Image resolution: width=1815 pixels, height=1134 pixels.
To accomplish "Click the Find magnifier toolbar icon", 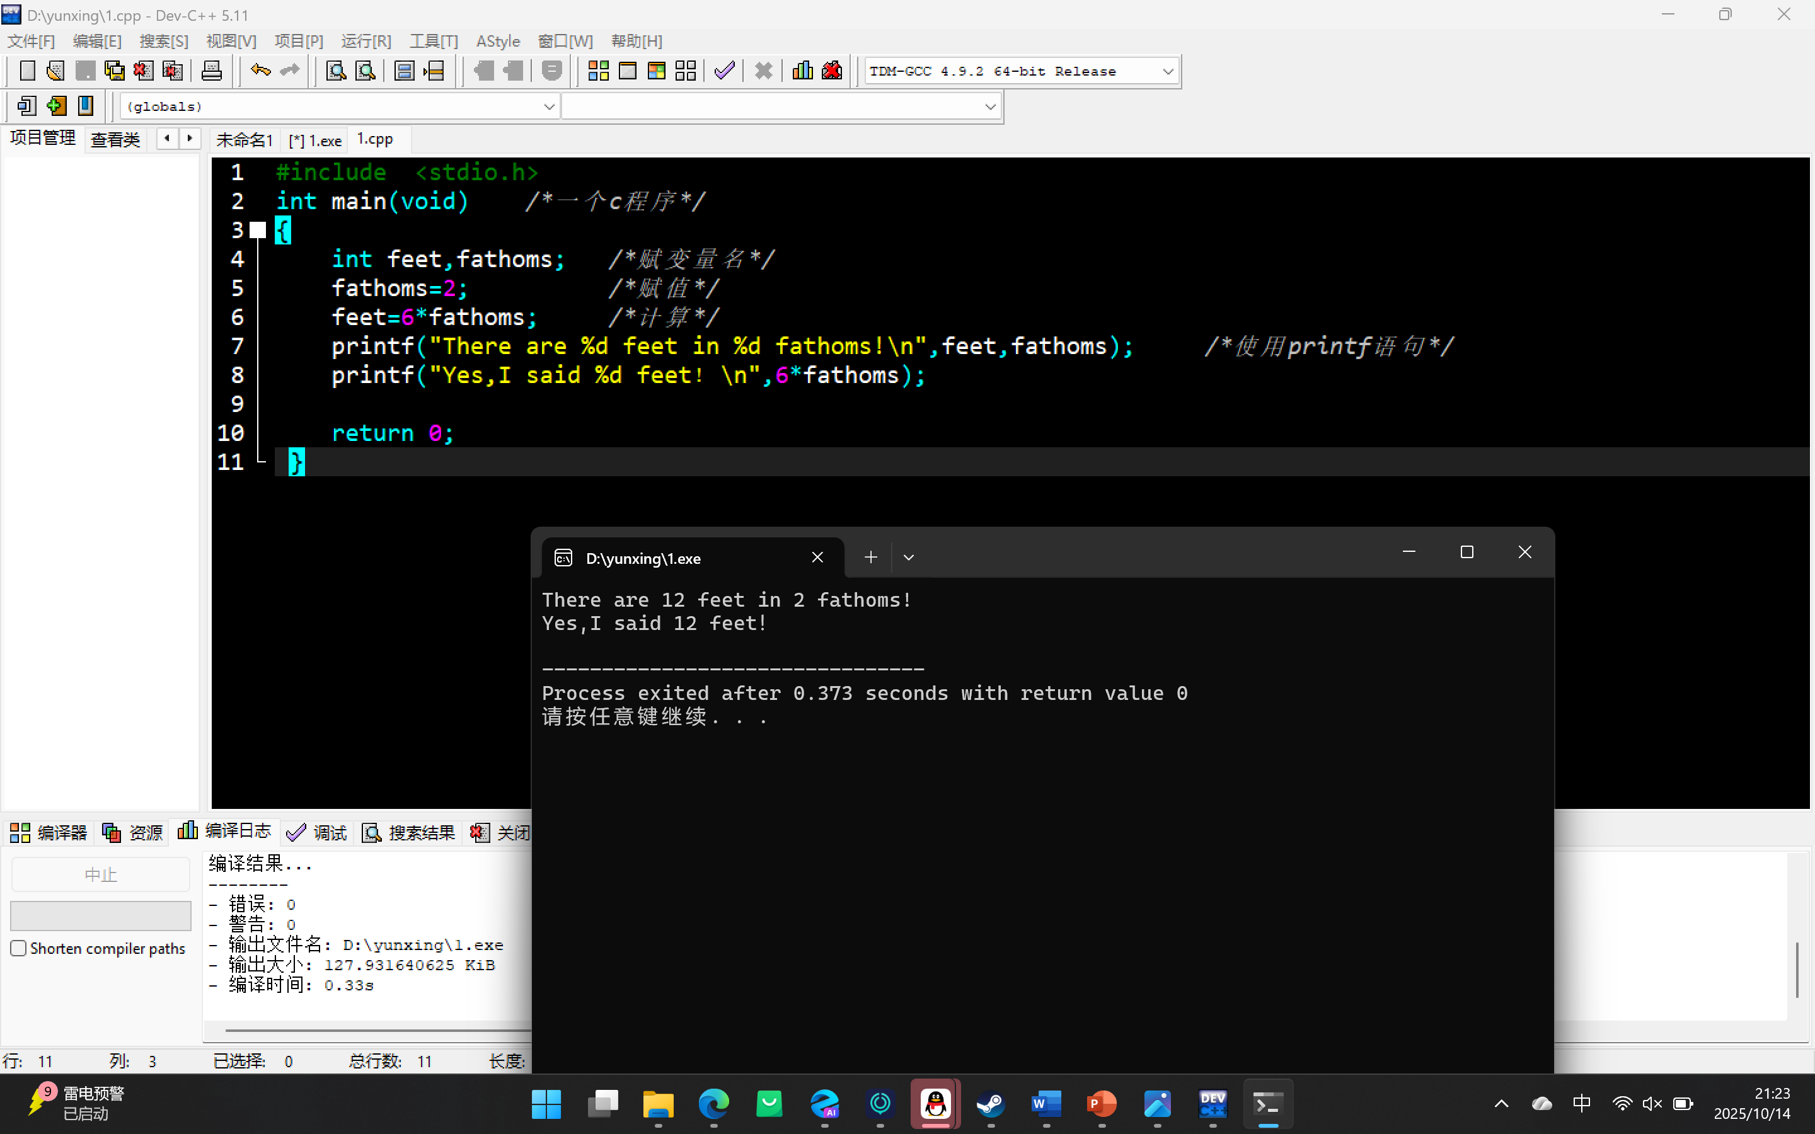I will point(335,71).
